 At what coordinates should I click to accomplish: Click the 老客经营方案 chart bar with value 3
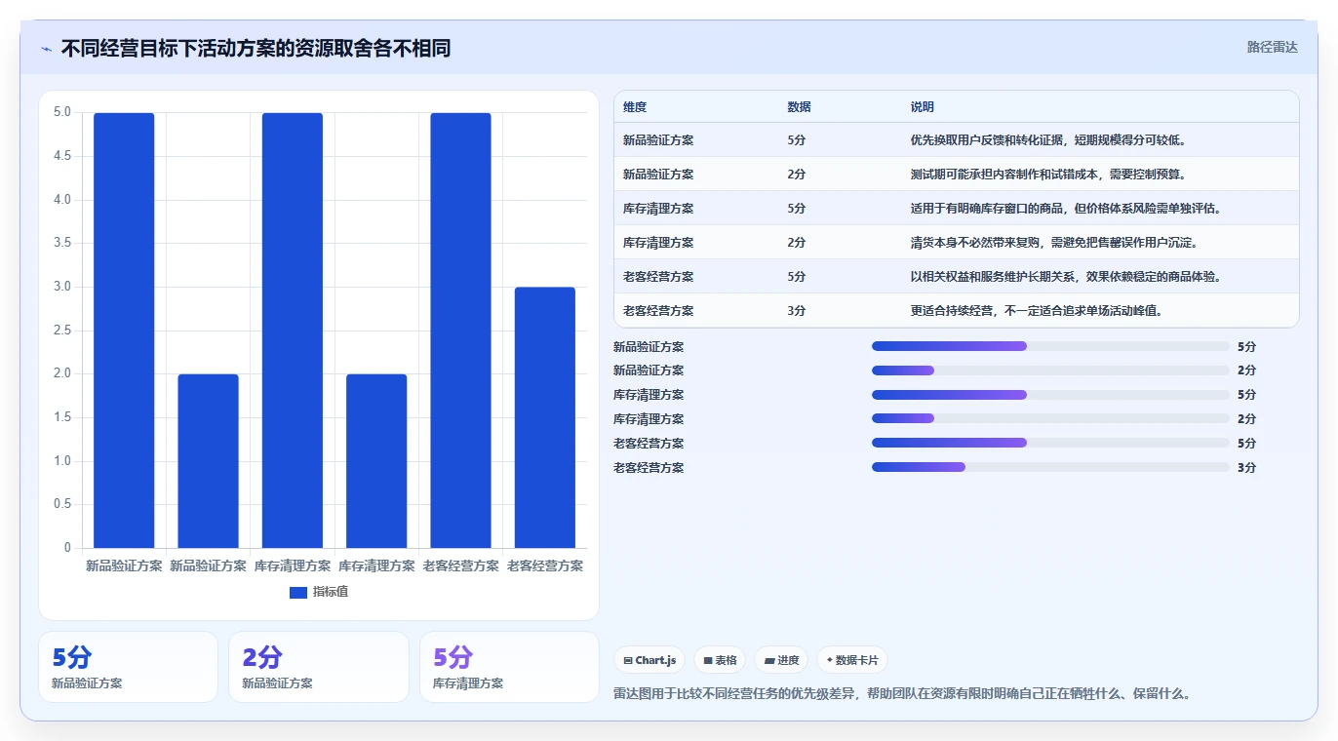click(544, 417)
